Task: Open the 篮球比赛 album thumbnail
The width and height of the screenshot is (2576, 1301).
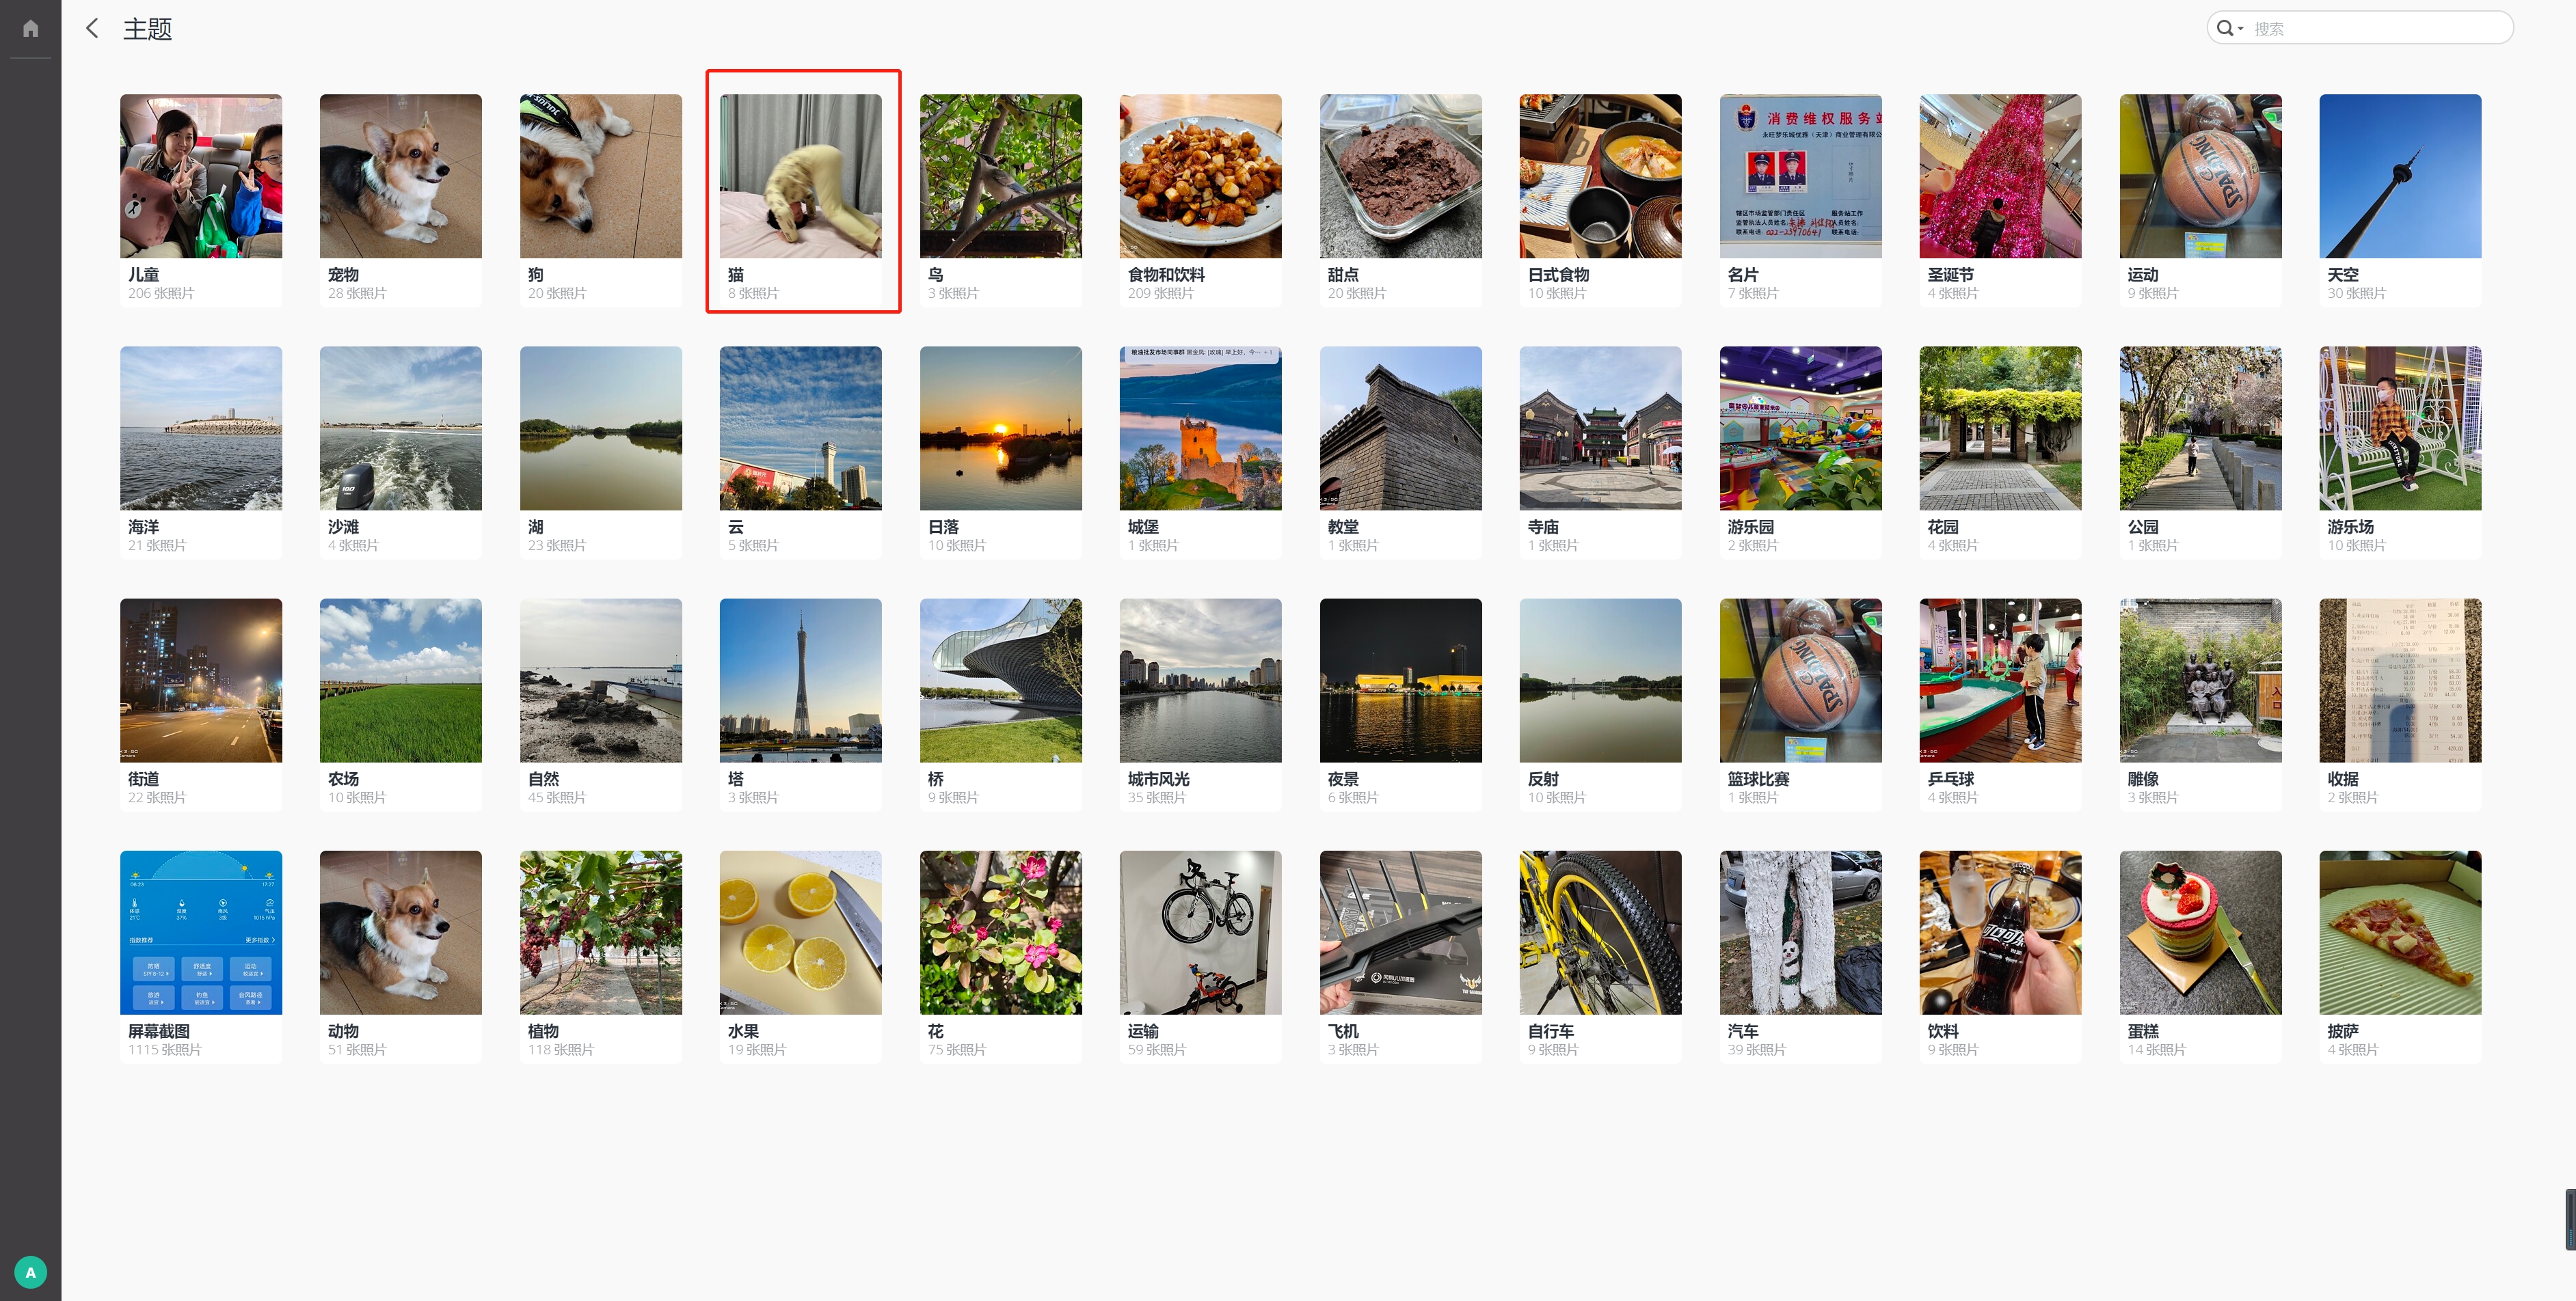Action: [x=1800, y=681]
